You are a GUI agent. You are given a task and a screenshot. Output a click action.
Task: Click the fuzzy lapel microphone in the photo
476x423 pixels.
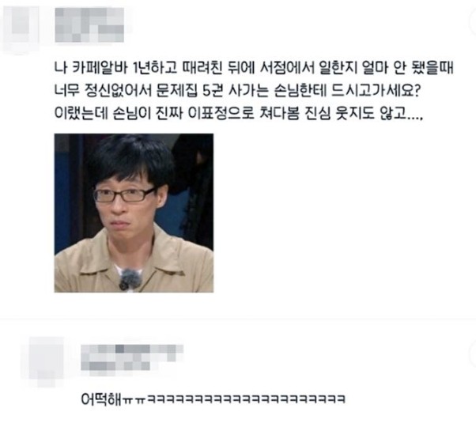[x=130, y=279]
